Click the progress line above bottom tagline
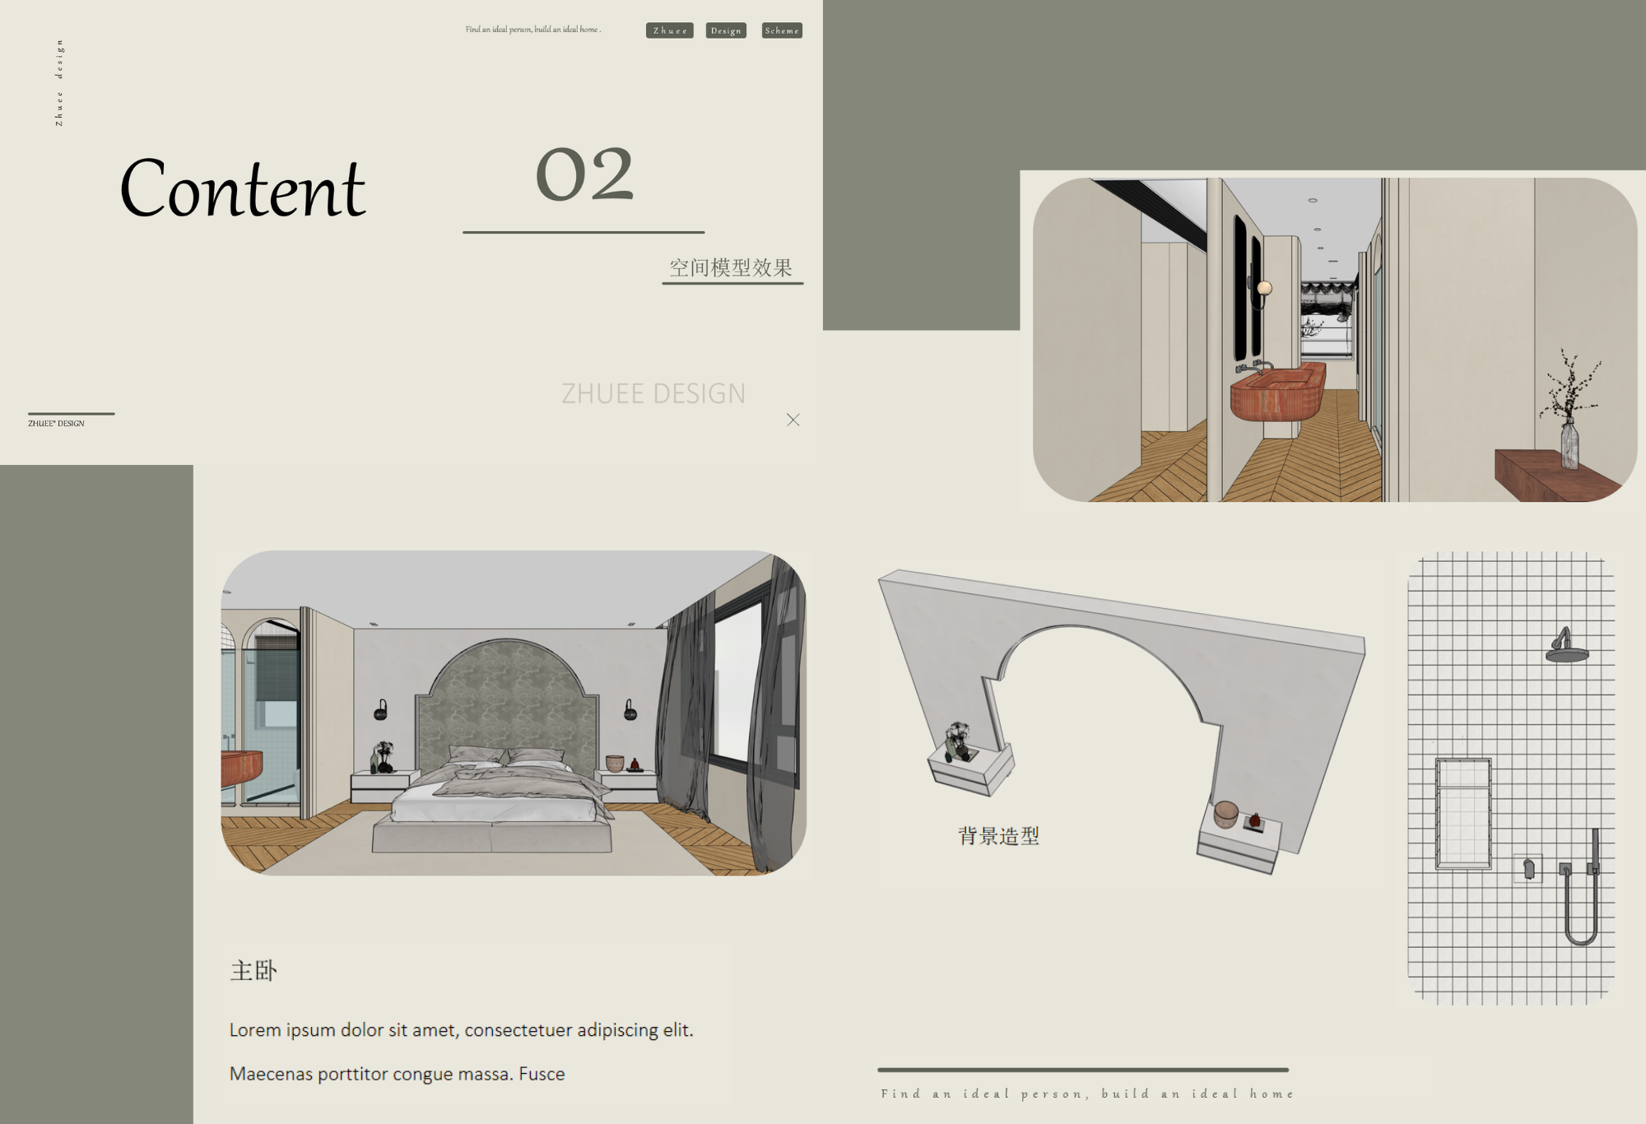The height and width of the screenshot is (1124, 1646). point(1082,1070)
